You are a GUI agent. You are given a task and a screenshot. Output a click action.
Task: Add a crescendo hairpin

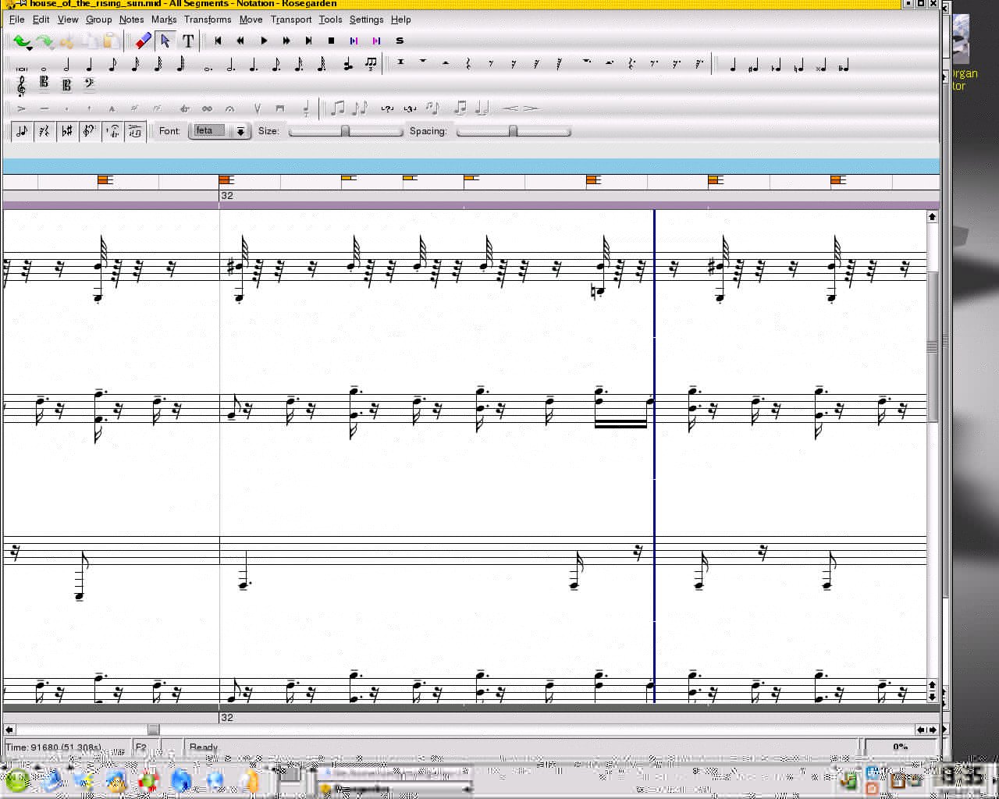[x=510, y=108]
